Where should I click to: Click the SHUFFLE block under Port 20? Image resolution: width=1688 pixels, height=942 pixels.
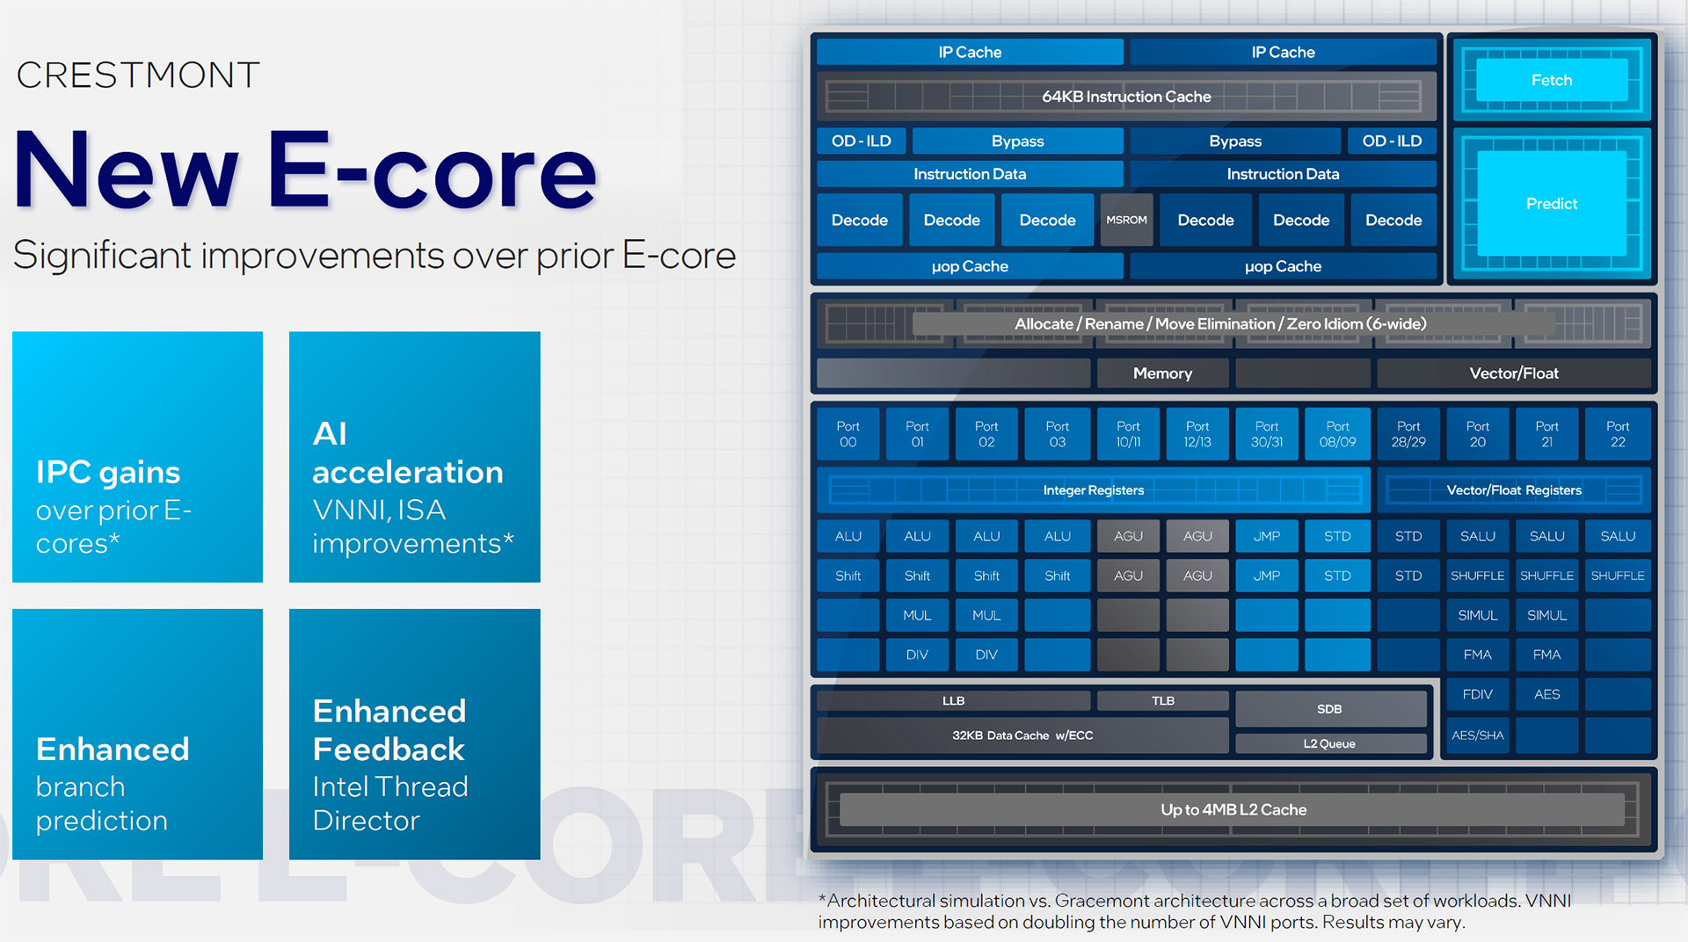point(1478,576)
